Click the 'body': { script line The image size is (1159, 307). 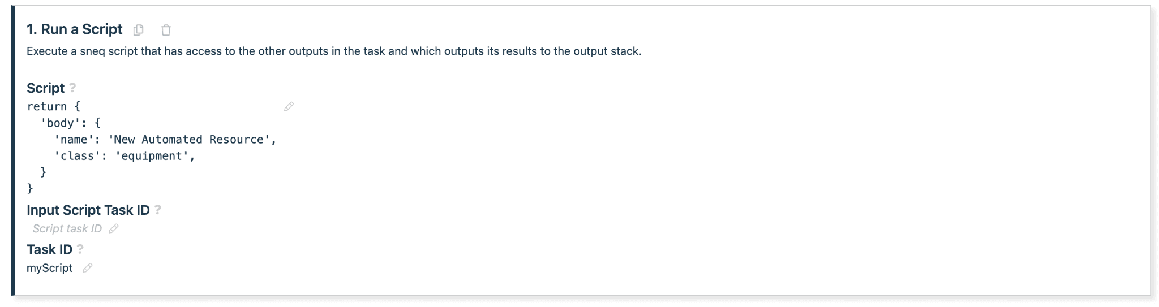70,123
